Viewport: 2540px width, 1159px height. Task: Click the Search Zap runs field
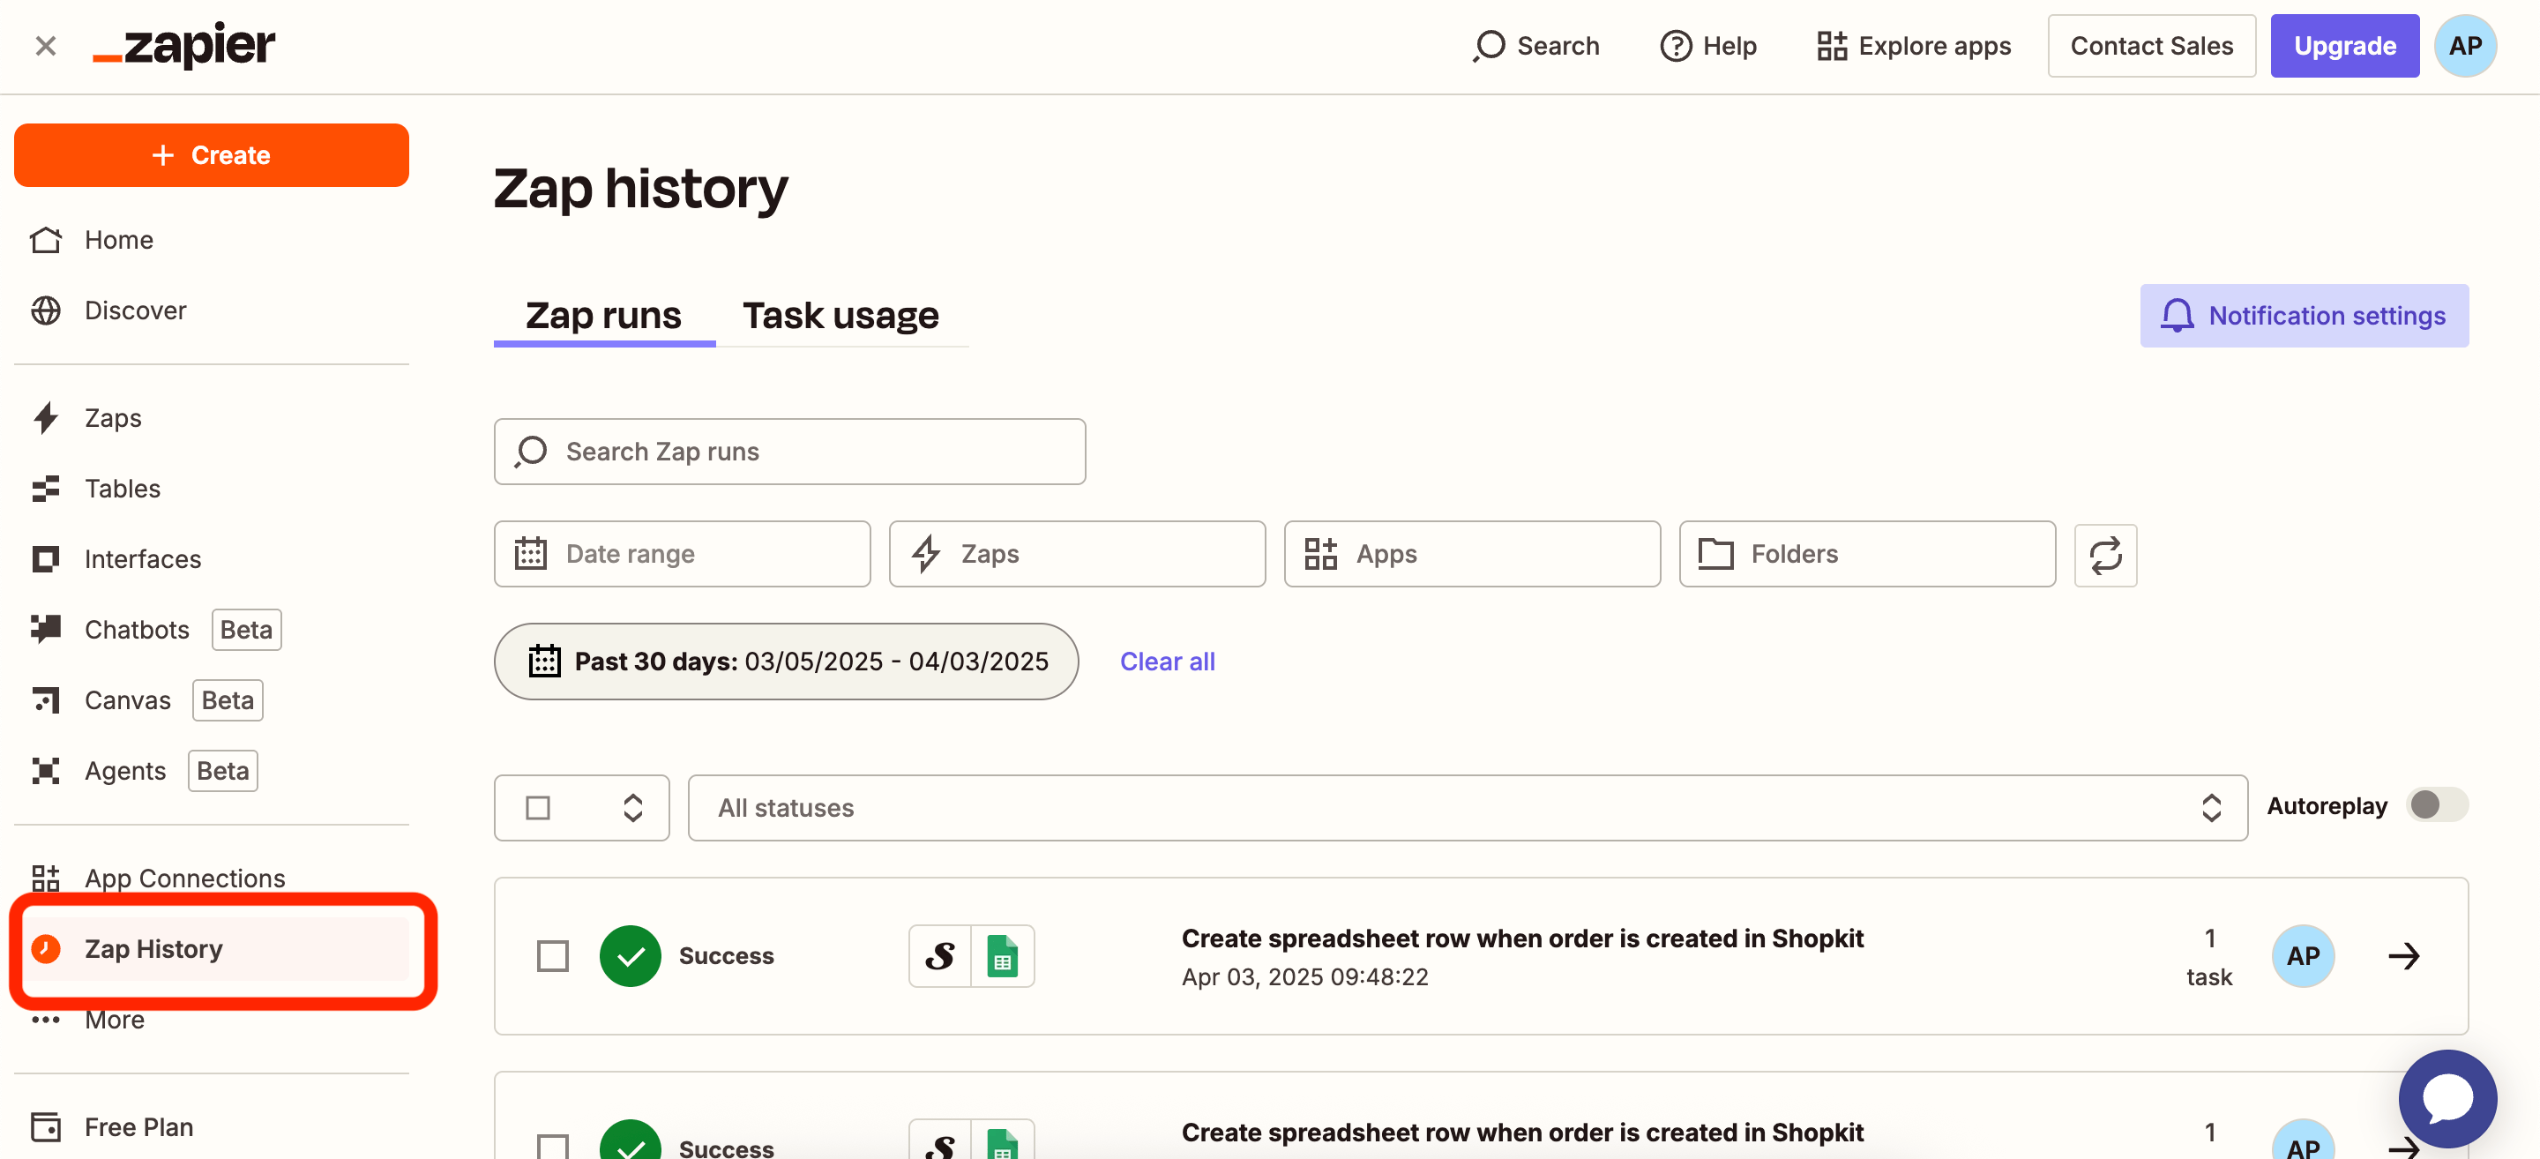tap(788, 452)
